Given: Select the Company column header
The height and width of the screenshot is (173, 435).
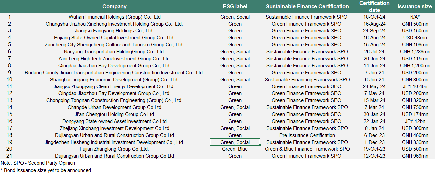Looking at the screenshot, I should (114, 7).
